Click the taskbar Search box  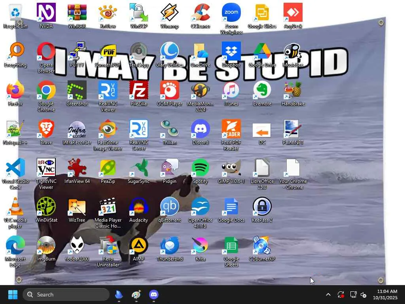coord(66,294)
